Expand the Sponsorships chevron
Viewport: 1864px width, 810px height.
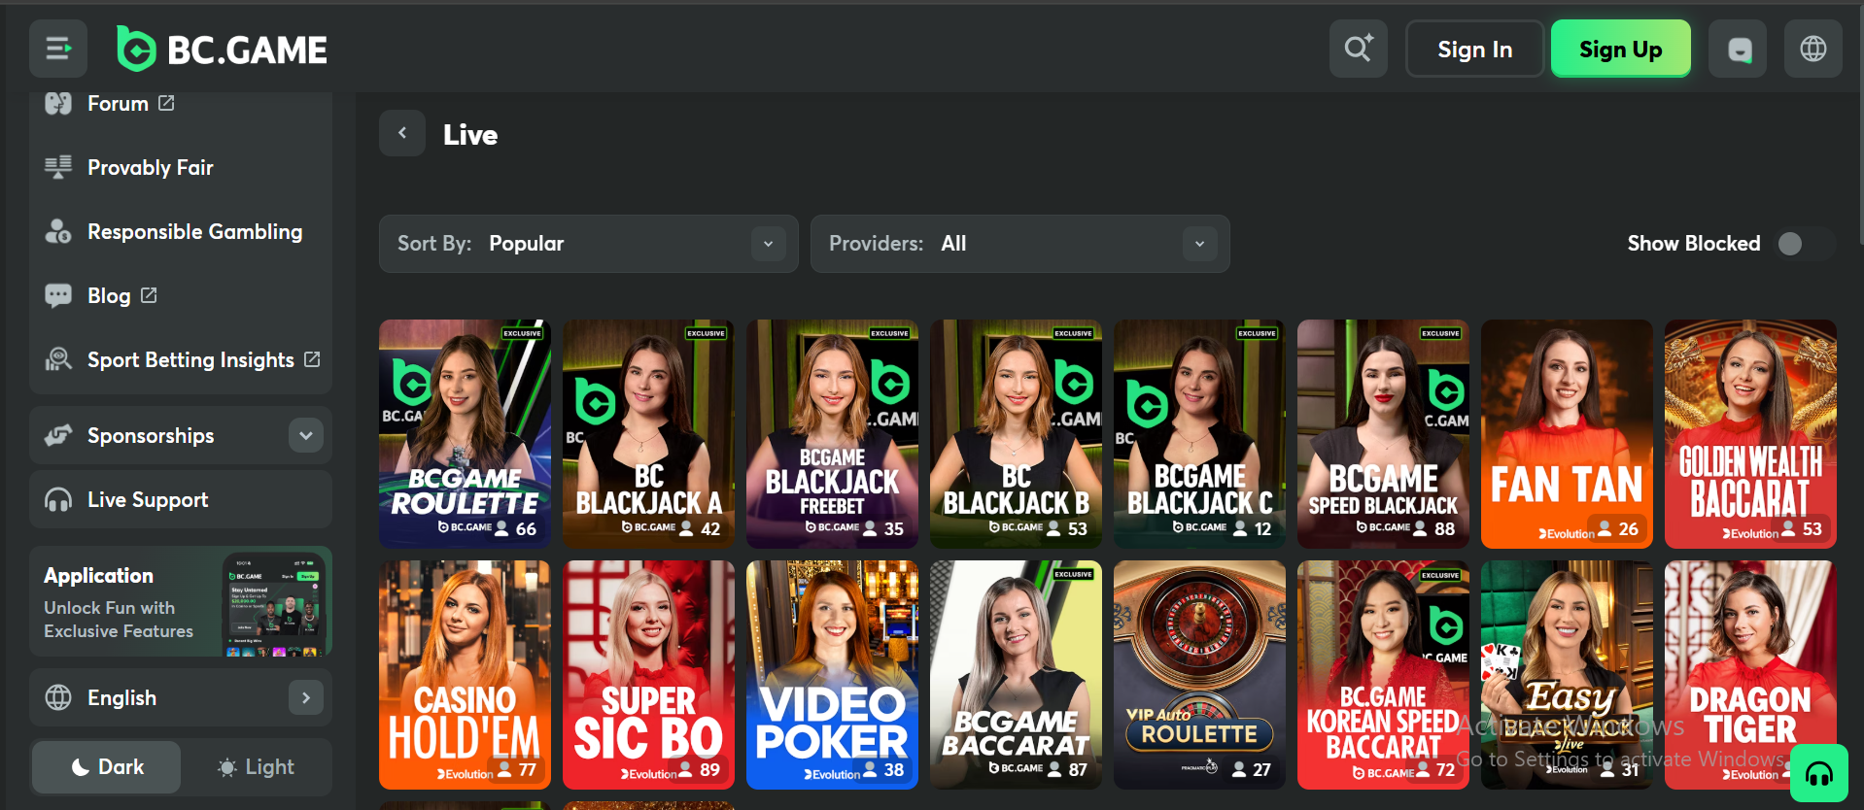pos(306,435)
